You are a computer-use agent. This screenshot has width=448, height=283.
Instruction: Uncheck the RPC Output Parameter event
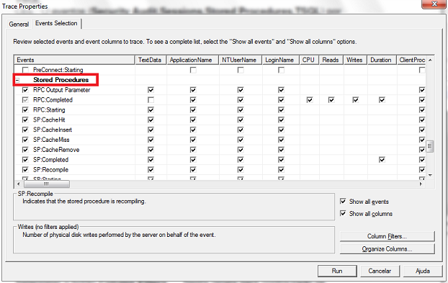[25, 90]
